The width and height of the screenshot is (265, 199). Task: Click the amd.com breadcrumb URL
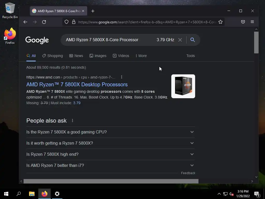tap(71, 77)
